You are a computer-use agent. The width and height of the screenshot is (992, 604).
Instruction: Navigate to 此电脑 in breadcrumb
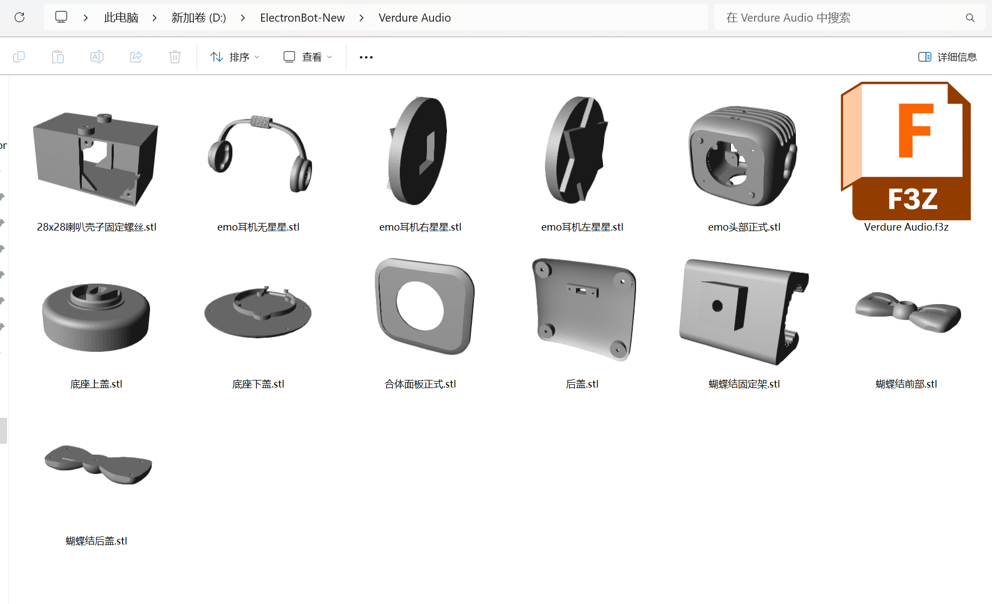121,18
